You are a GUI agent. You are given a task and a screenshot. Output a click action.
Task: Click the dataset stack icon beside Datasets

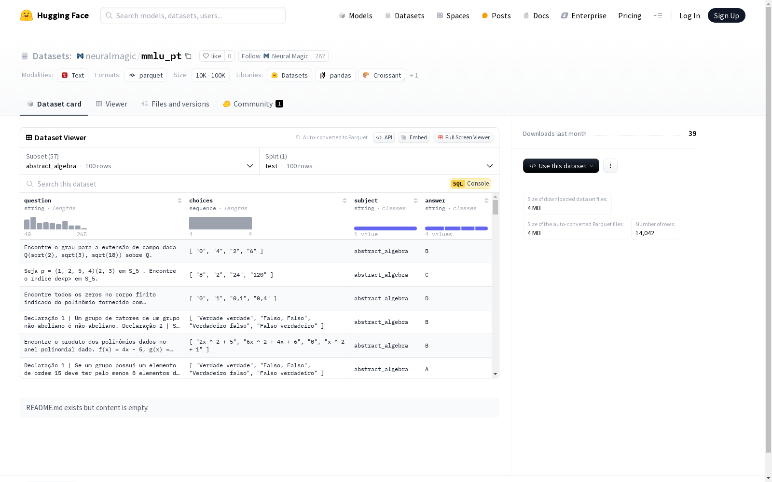coord(25,56)
